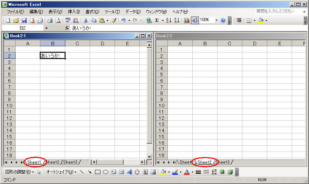Screen dimensions: 309x184
Task: Click the Print icon
Action: (x=50, y=20)
